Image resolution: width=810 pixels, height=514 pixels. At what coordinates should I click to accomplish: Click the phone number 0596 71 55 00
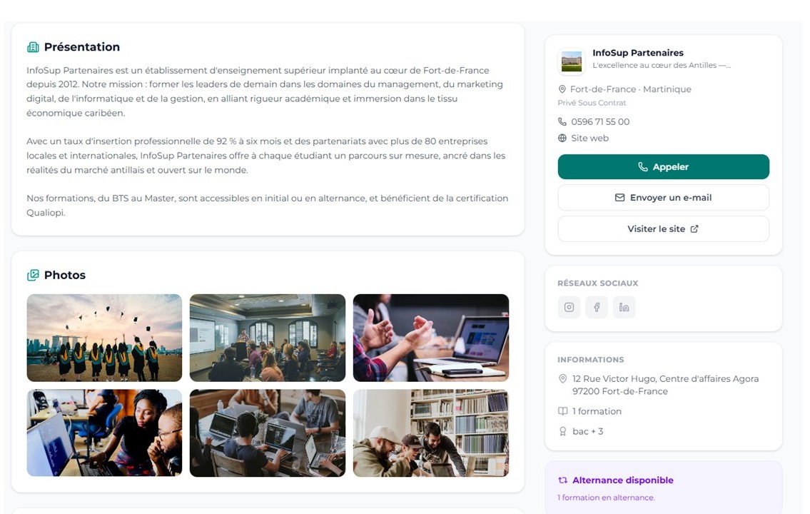pyautogui.click(x=600, y=122)
